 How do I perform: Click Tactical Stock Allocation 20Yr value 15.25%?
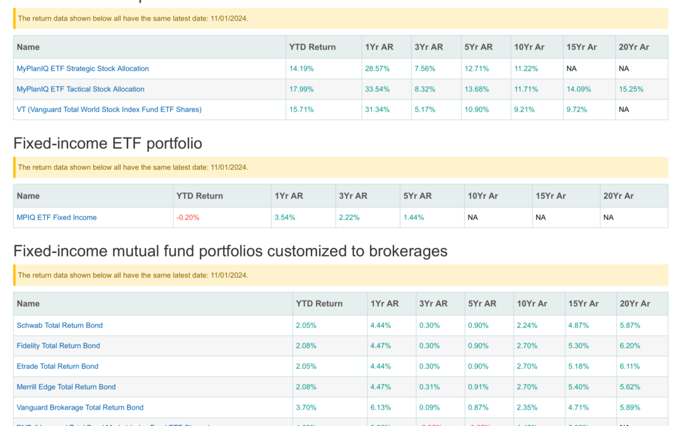[x=631, y=89]
